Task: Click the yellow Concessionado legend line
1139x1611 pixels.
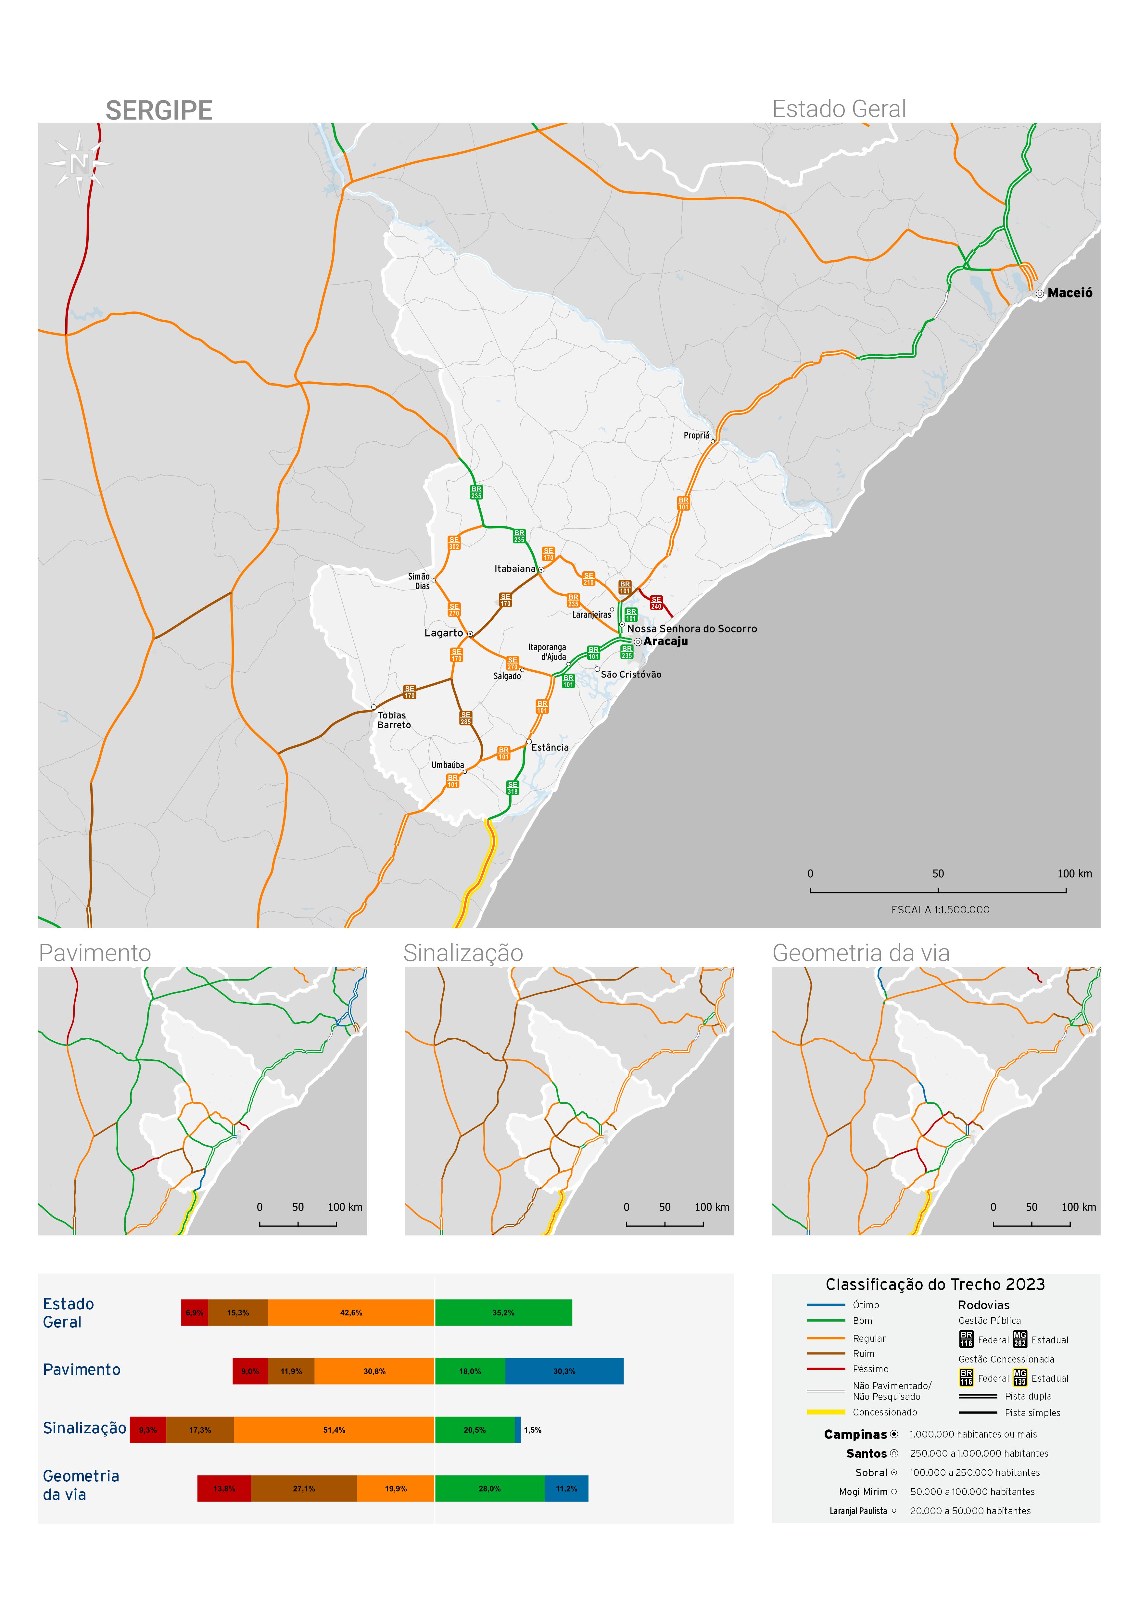Action: coord(826,1412)
